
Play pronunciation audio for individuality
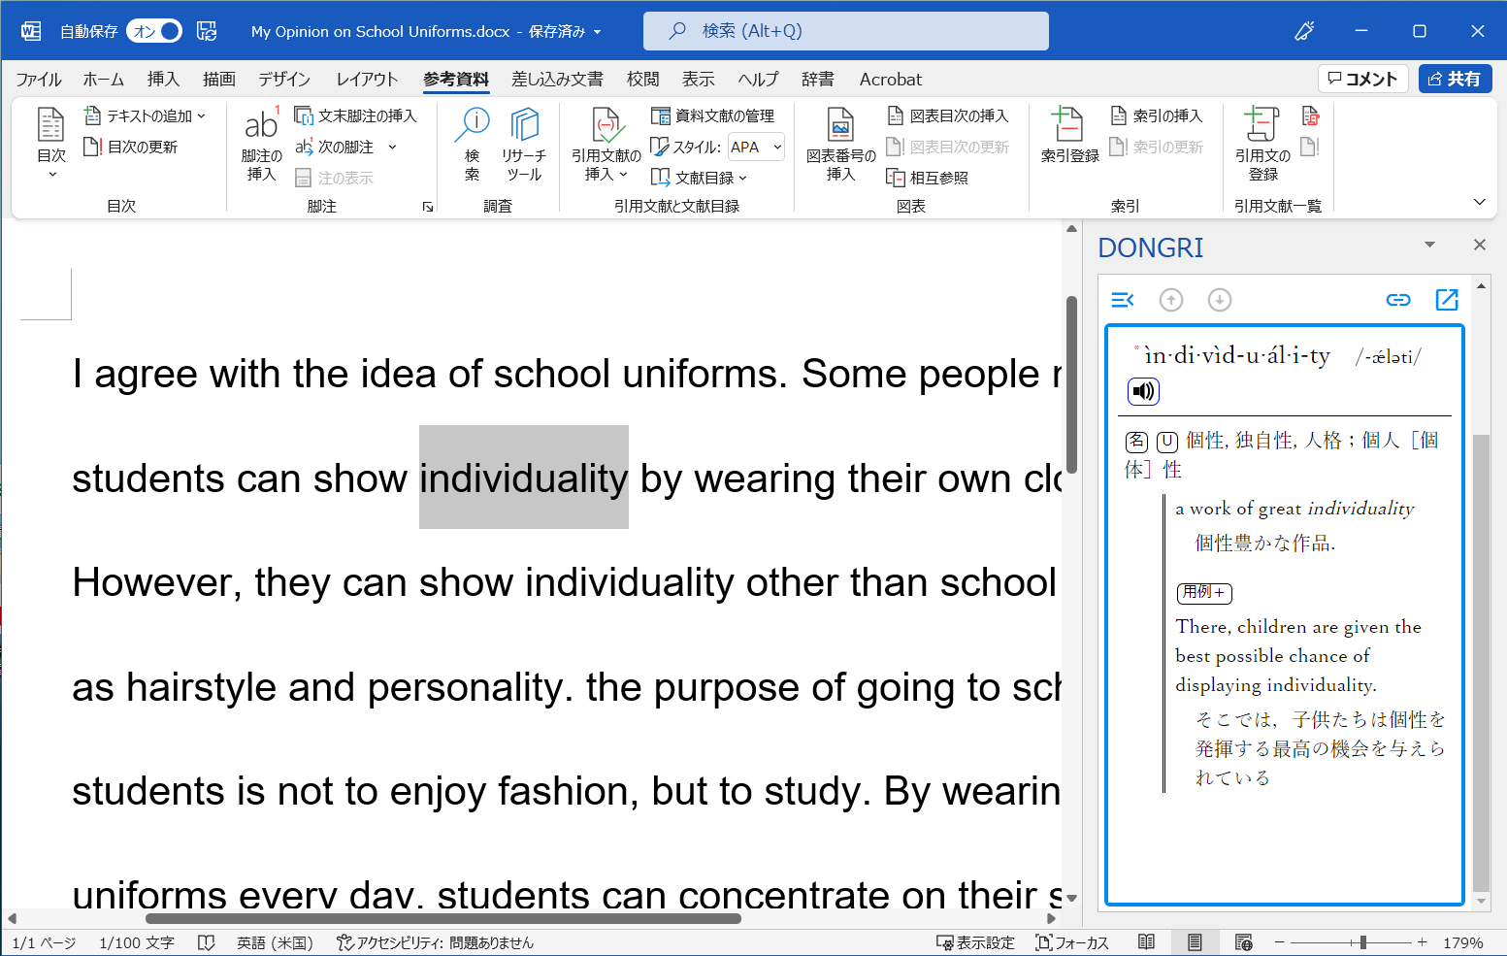pos(1144,391)
